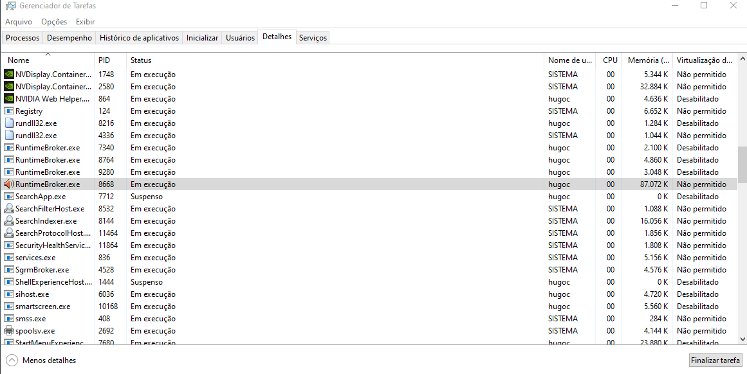
Task: Switch to the Serviços tab
Action: (313, 37)
